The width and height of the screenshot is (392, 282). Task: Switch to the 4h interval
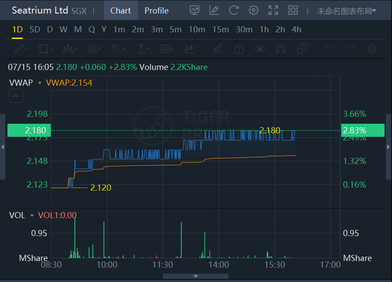297,30
